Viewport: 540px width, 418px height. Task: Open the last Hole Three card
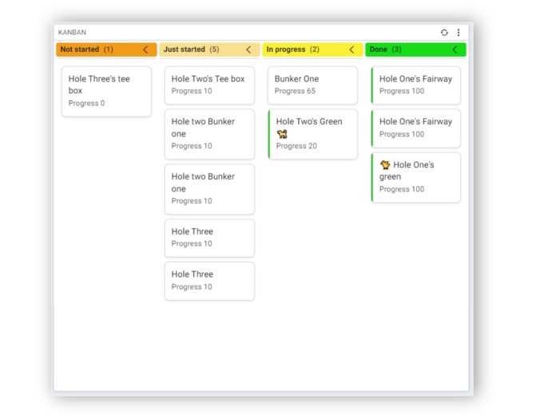209,281
